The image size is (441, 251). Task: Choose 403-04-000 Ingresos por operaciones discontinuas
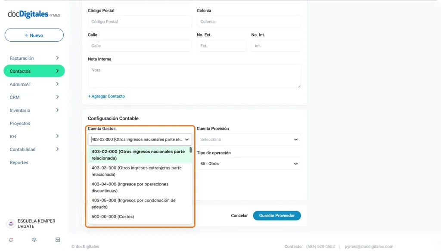(x=130, y=187)
